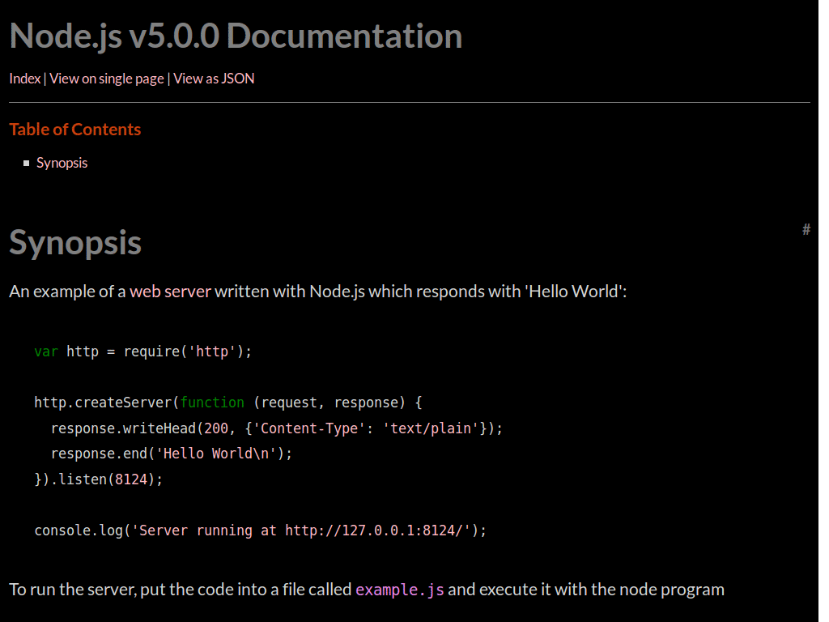This screenshot has width=829, height=622.
Task: Click the }).listen(8124); line
Action: 98,479
